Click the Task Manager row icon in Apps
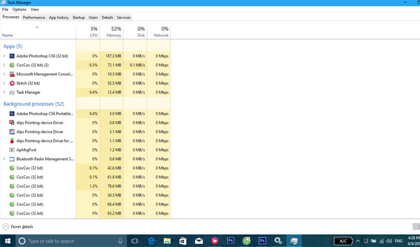Image resolution: width=420 pixels, height=247 pixels. click(x=12, y=92)
